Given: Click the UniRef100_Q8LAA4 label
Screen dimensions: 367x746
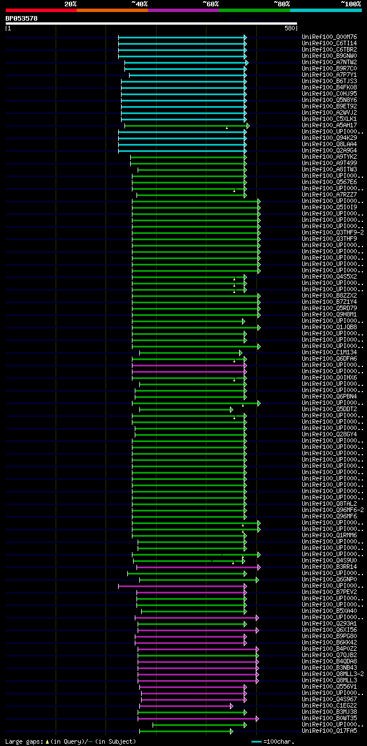Looking at the screenshot, I should 329,144.
